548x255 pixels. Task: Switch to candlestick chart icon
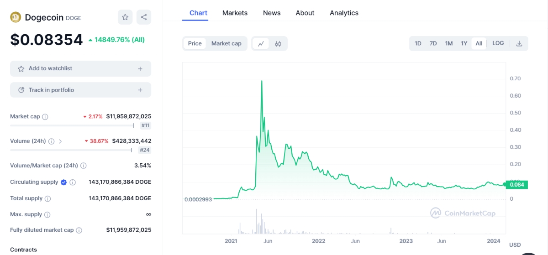coord(278,44)
